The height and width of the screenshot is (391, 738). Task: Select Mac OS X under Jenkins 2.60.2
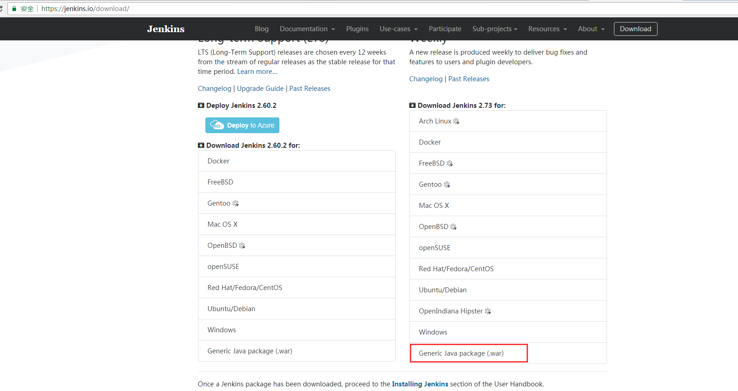(x=297, y=224)
